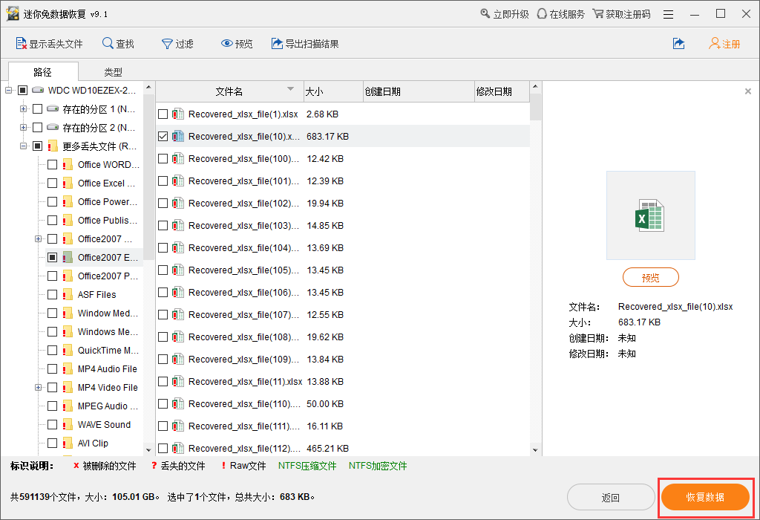
Task: Switch to the 路径 (Path) tab
Action: [x=42, y=72]
